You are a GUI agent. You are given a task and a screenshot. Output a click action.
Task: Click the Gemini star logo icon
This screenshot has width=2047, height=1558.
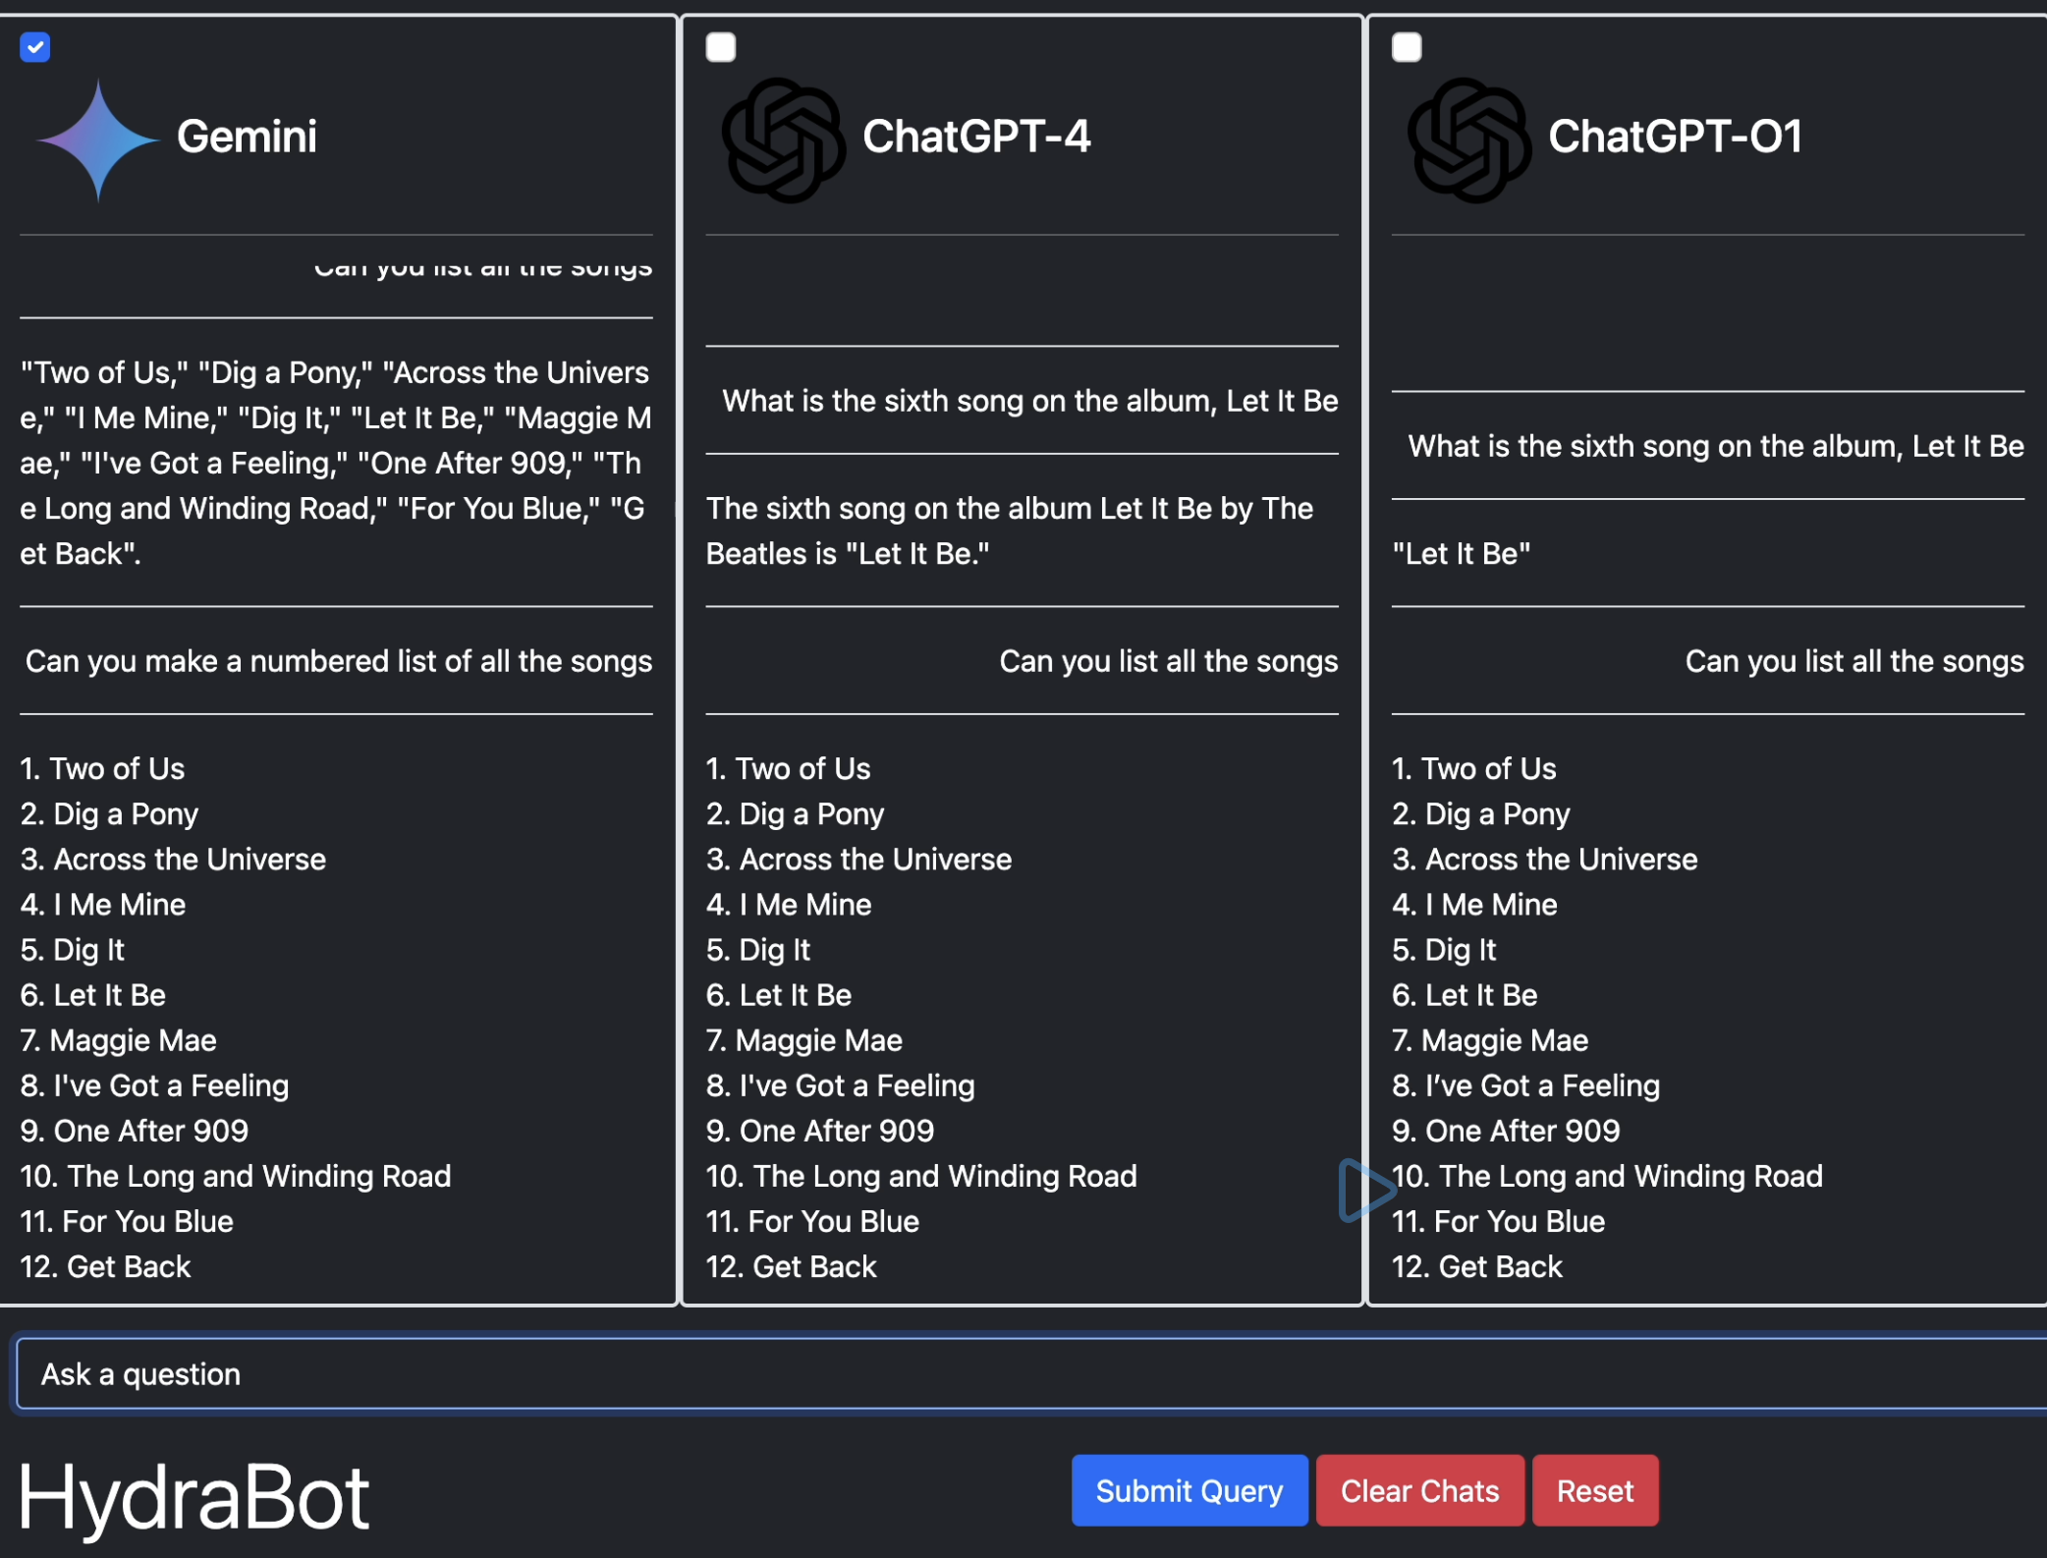pos(98,139)
